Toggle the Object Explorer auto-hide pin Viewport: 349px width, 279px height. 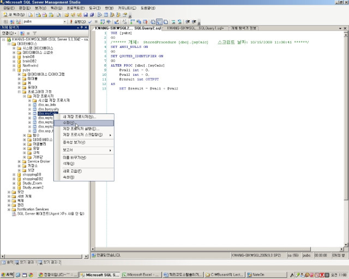82,28
